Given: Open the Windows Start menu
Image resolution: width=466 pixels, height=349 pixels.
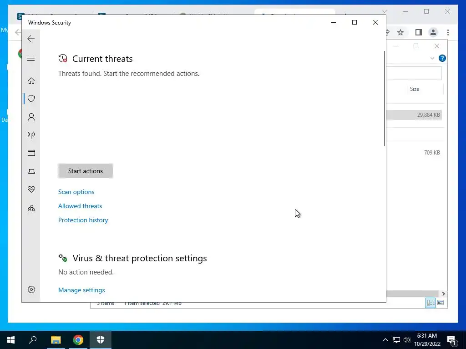Looking at the screenshot, I should click(x=11, y=340).
